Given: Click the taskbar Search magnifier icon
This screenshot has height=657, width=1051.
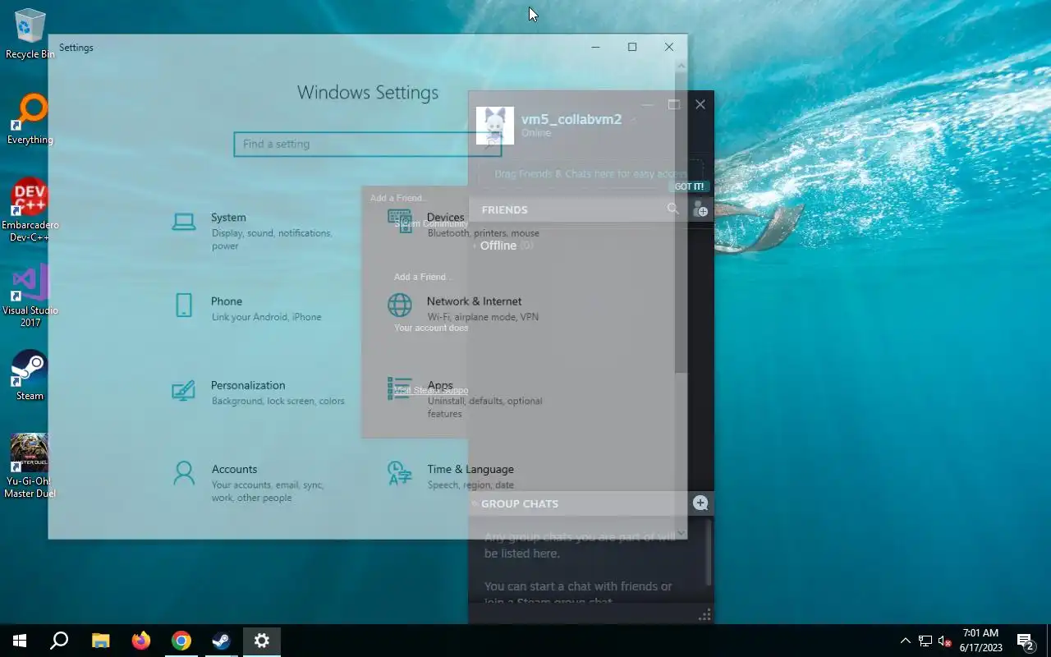Looking at the screenshot, I should pos(59,641).
